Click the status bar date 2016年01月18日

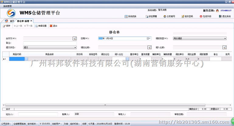(104, 124)
